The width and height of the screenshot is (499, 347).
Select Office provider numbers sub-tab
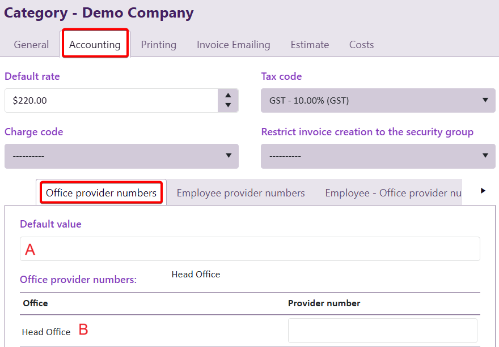tap(101, 193)
